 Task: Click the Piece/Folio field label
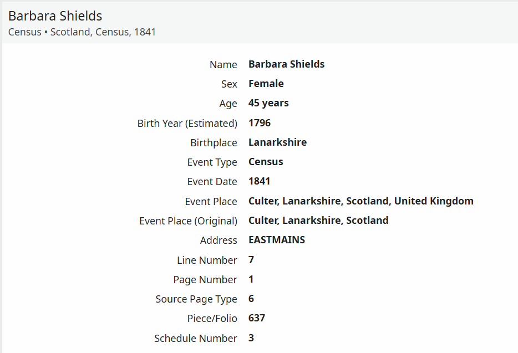(212, 318)
